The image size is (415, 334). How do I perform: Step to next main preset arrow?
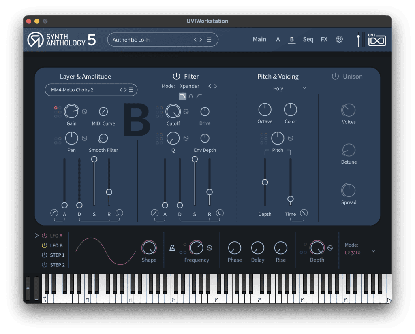tap(201, 40)
